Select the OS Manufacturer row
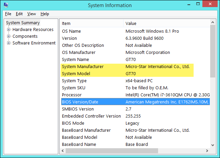 tap(135, 53)
